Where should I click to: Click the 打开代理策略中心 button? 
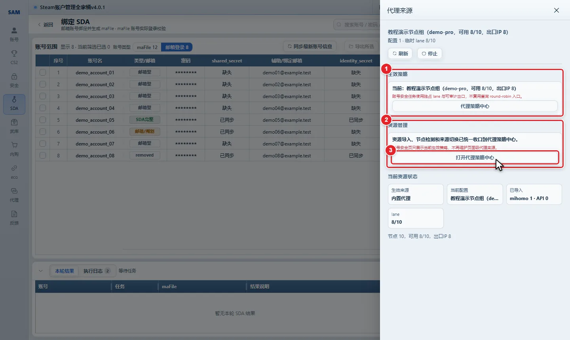(475, 157)
